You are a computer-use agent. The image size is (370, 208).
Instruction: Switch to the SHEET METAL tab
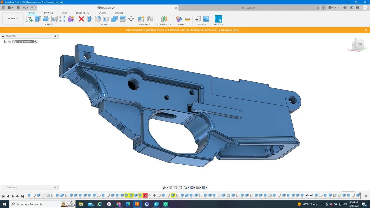pos(82,13)
